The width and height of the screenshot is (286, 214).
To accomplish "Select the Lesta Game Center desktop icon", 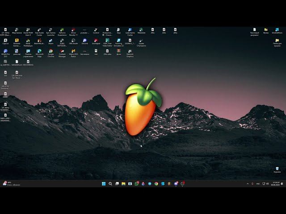I will (130, 32).
